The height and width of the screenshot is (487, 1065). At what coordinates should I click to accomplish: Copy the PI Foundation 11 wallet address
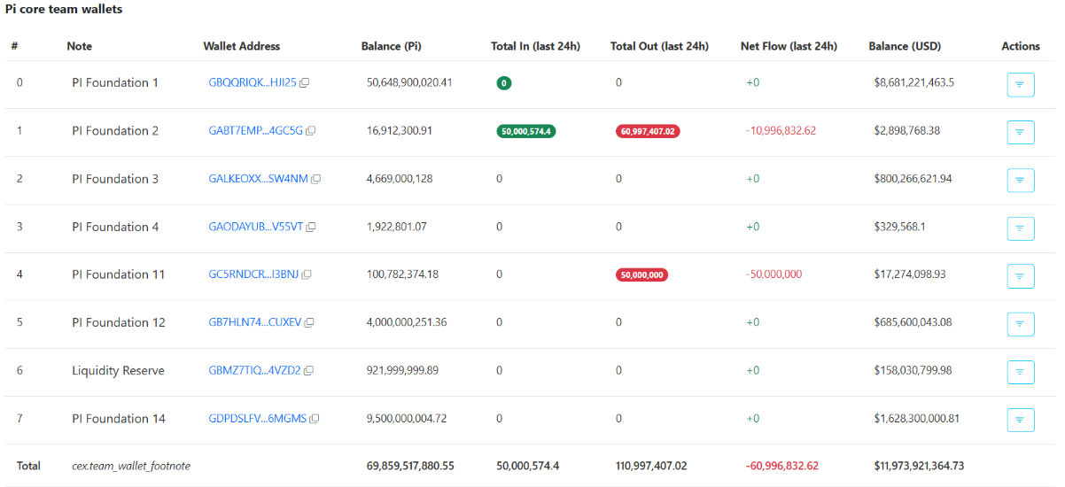(x=307, y=275)
